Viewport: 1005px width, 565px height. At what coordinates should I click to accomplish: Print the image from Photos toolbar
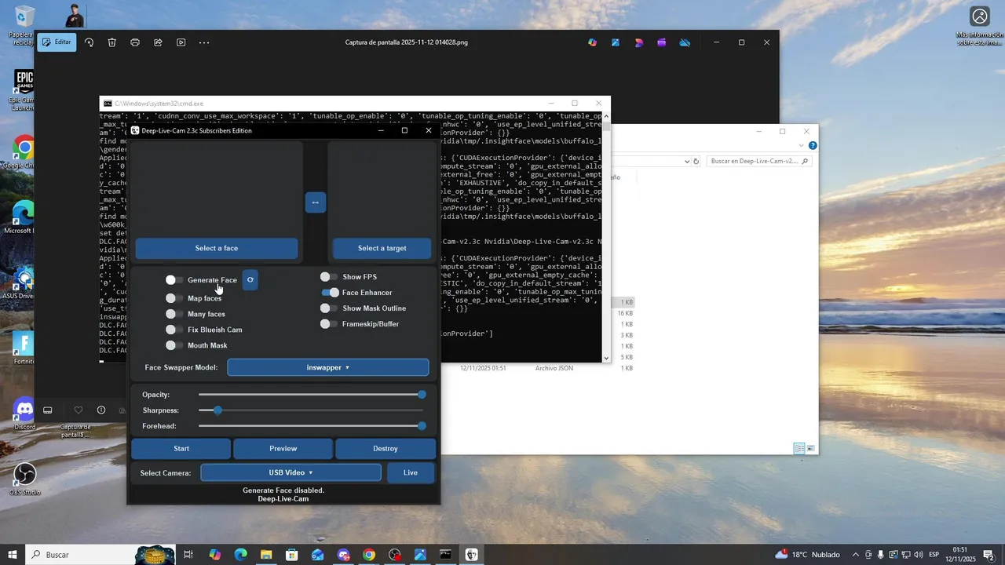pyautogui.click(x=135, y=42)
